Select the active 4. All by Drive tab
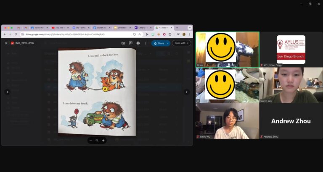Image resolution: width=323 pixels, height=172 pixels. click(164, 28)
